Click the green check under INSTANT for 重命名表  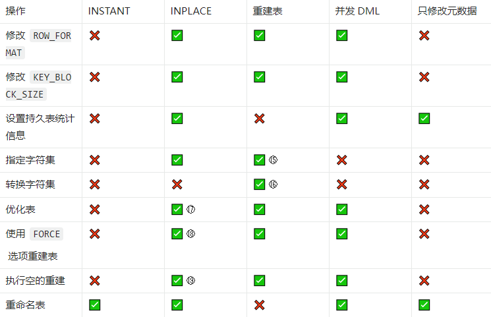coord(94,305)
